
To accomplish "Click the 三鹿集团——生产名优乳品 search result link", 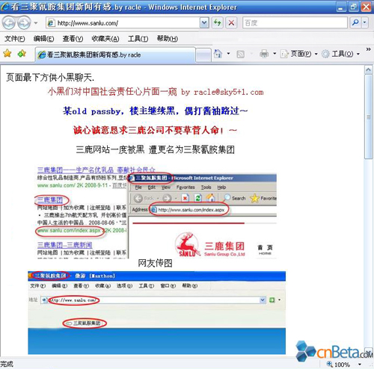I will coord(96,170).
